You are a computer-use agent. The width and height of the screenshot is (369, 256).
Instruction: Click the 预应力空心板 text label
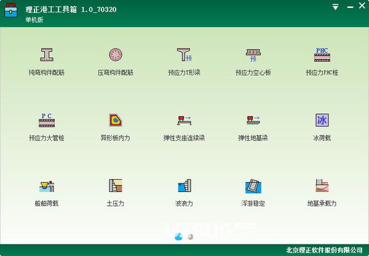[253, 73]
